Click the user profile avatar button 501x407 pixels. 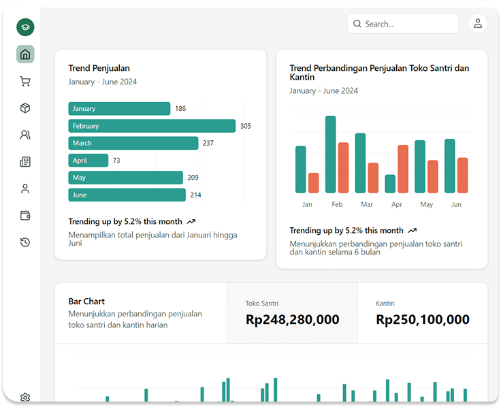478,24
